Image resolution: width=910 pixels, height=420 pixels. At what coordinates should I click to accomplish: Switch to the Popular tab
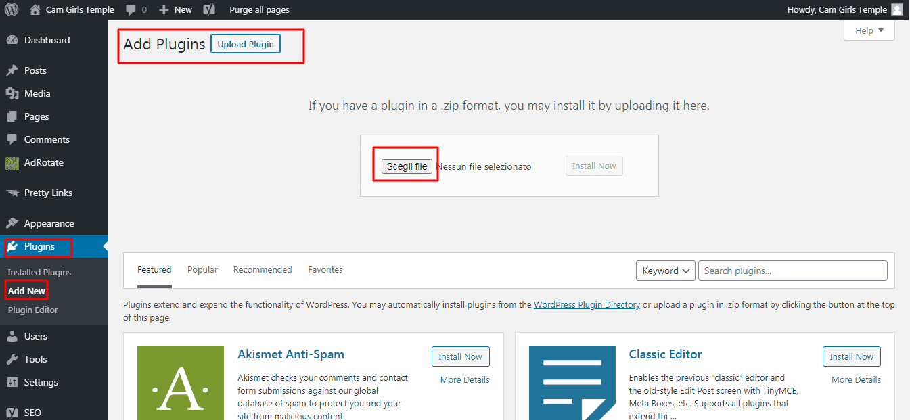coord(202,269)
